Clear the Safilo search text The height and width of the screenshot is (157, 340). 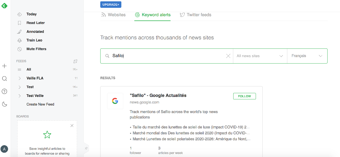228,56
